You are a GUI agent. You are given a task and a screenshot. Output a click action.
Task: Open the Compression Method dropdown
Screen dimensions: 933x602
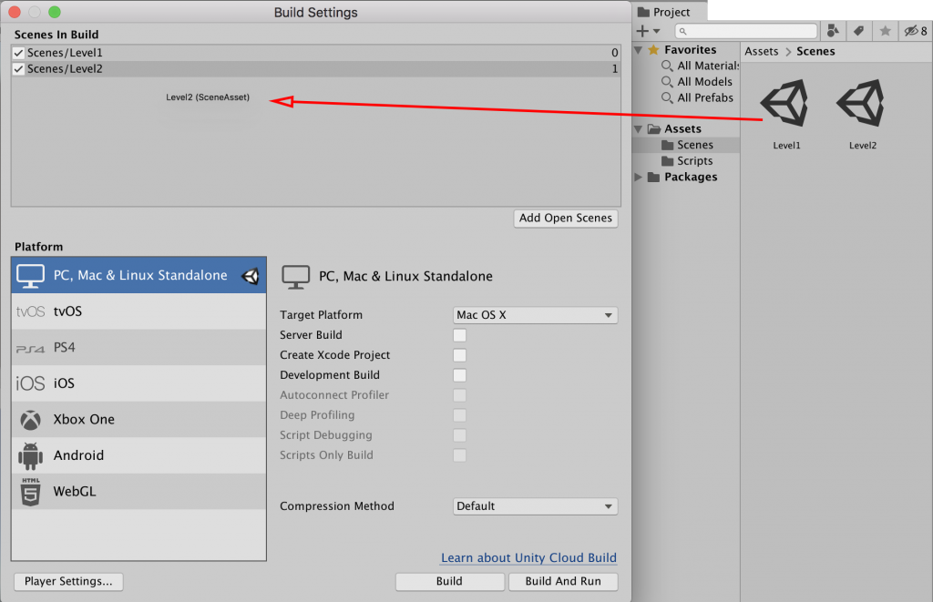[535, 506]
